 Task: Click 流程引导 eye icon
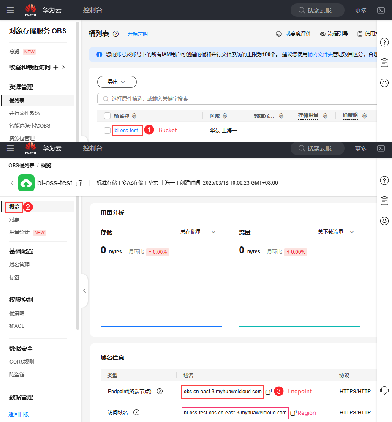point(322,34)
